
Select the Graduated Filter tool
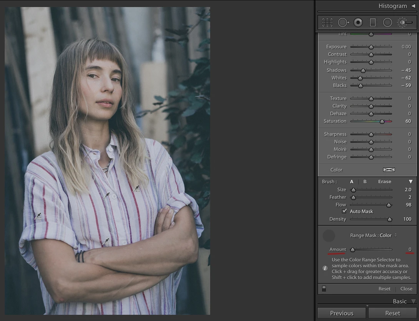pos(373,22)
